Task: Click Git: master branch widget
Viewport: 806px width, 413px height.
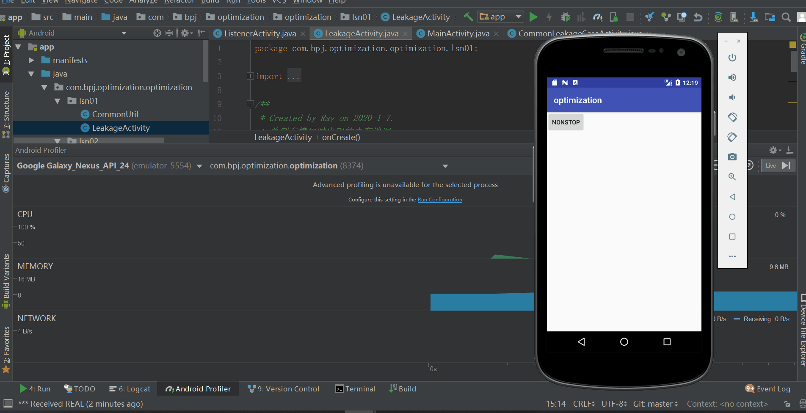Action: (655, 404)
